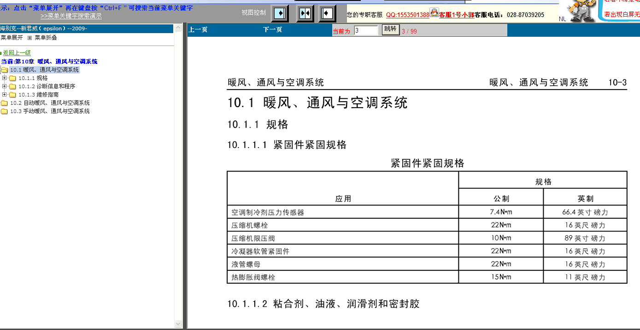
Task: Click the left panel scrollbar up arrow
Action: point(177,28)
